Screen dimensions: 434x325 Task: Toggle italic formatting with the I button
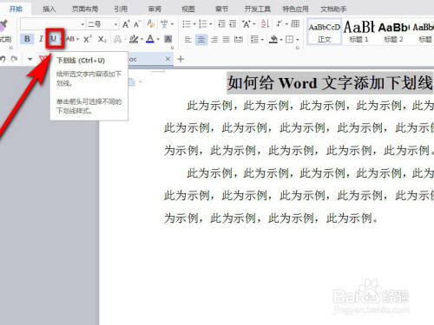point(41,39)
